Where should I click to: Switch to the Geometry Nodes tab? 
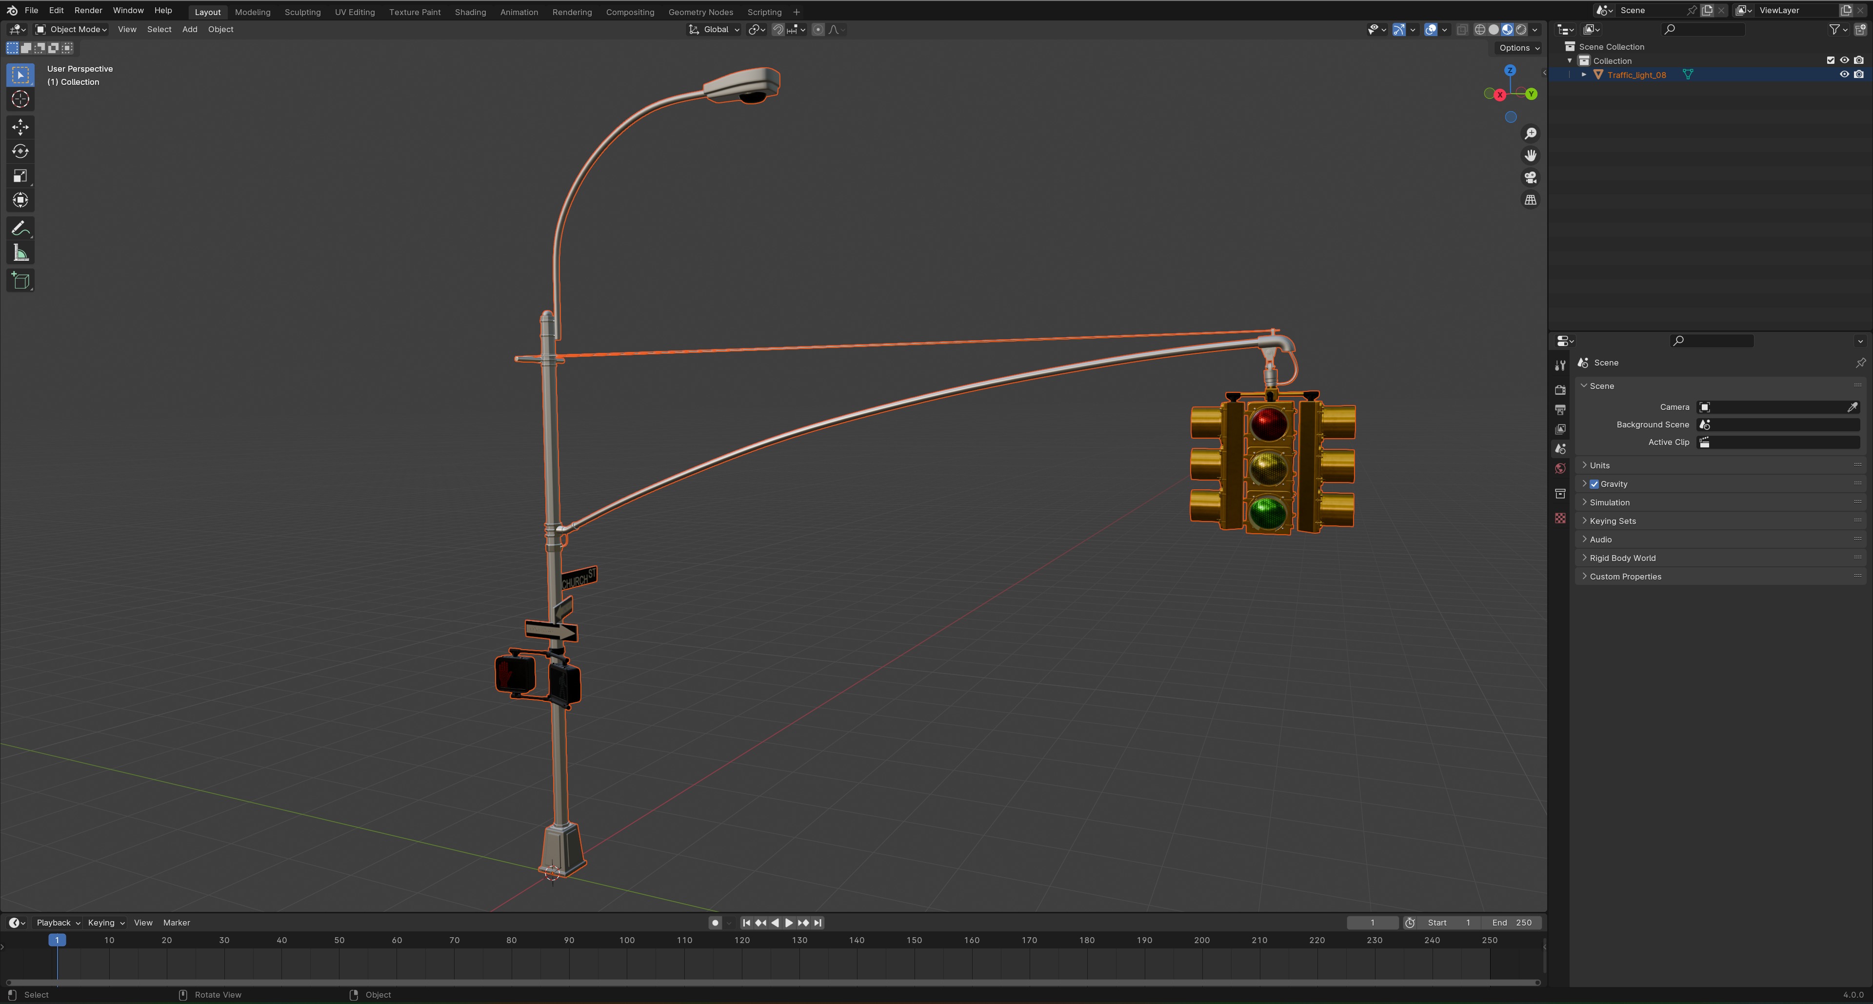pos(700,12)
